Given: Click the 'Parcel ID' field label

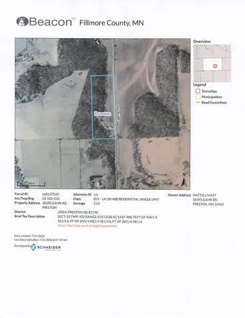Looking at the screenshot, I should coord(21,194).
